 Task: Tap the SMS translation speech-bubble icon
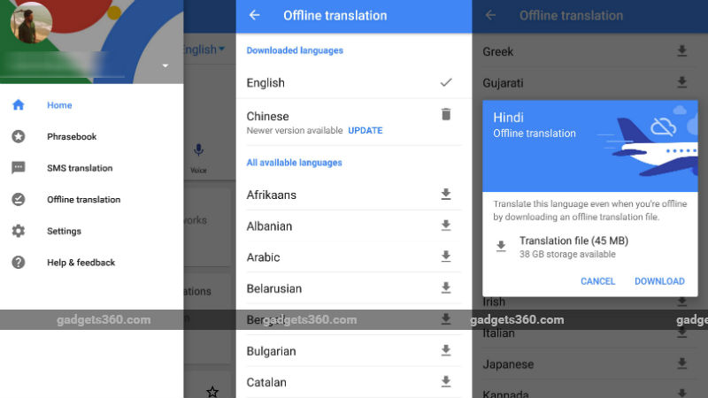pos(18,168)
